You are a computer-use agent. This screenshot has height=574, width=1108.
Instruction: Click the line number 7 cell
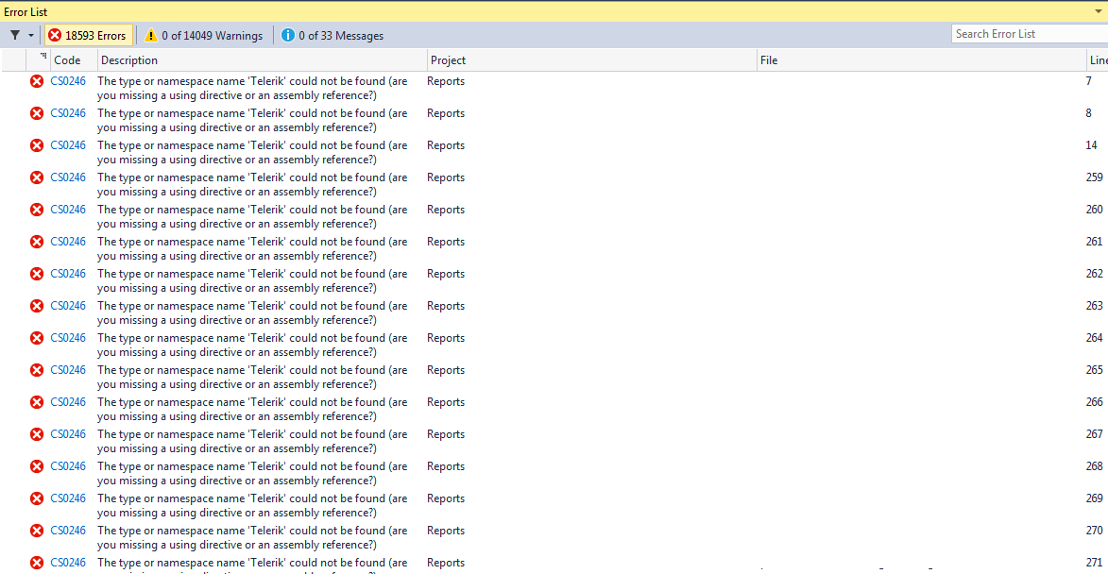pos(1089,81)
